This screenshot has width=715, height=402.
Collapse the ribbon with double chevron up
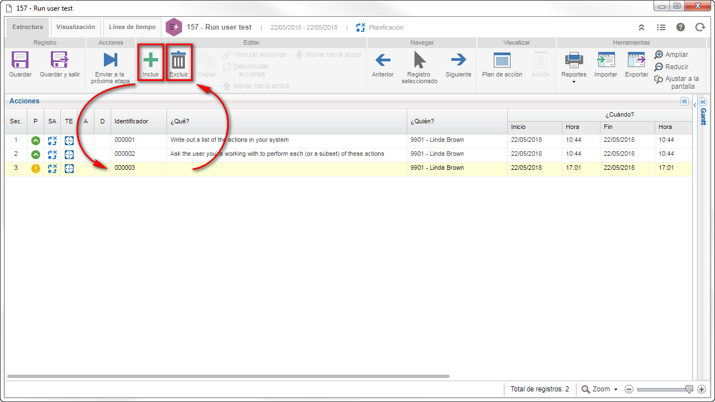point(641,27)
